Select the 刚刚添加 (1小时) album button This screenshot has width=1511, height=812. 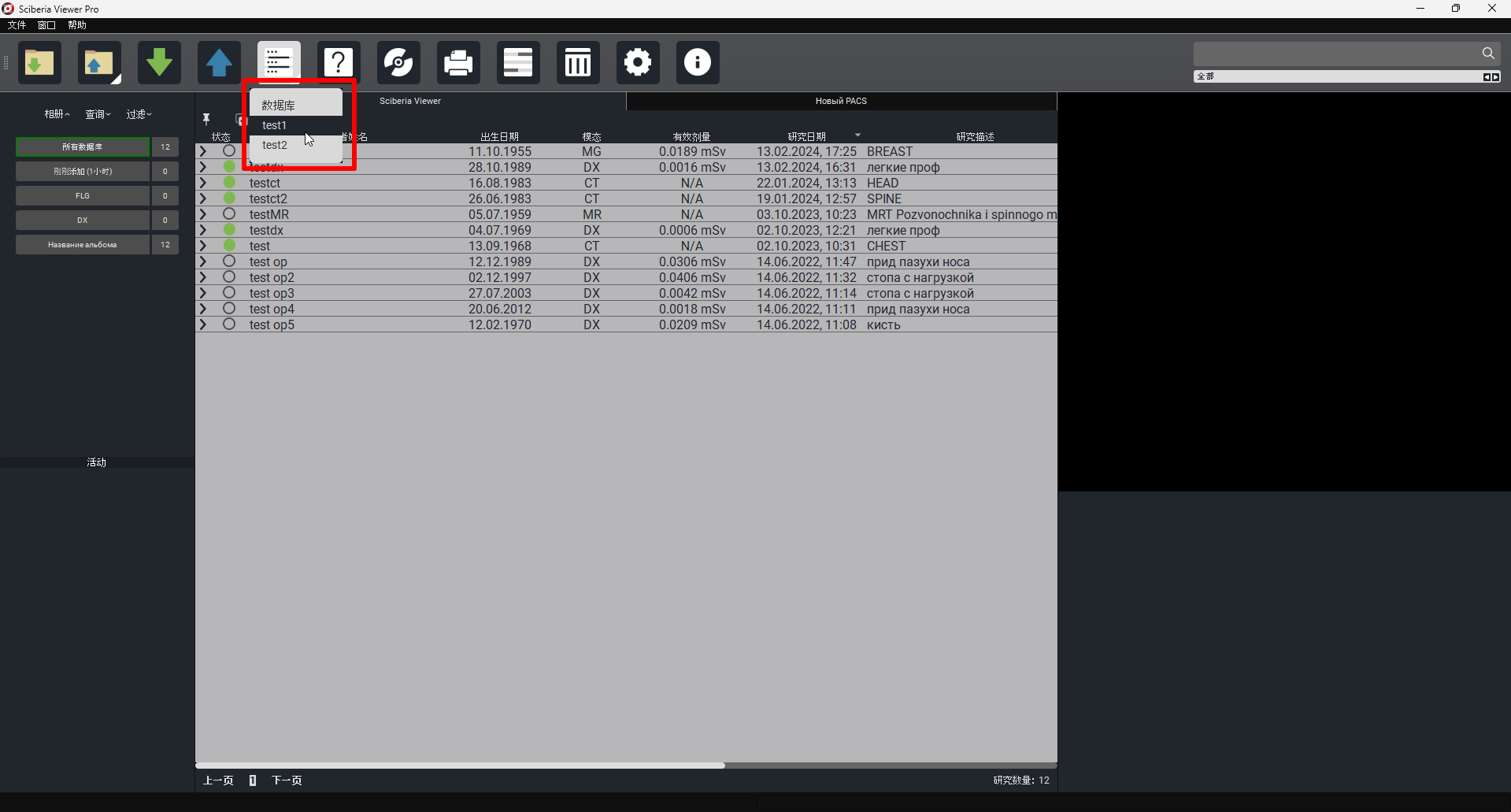click(x=83, y=172)
